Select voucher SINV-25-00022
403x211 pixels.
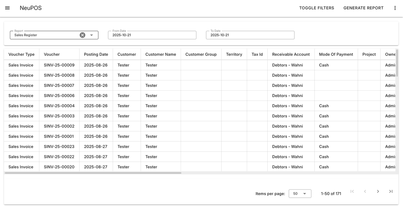click(59, 157)
